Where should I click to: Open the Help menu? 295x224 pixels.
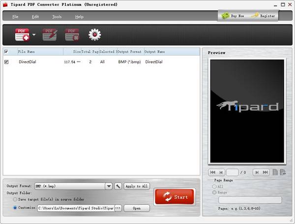(79, 17)
